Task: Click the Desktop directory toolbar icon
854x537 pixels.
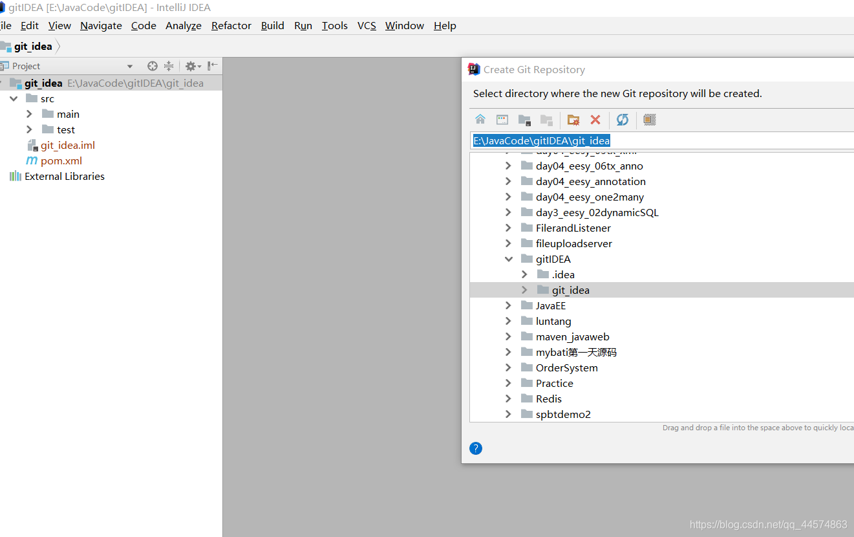Action: 502,120
